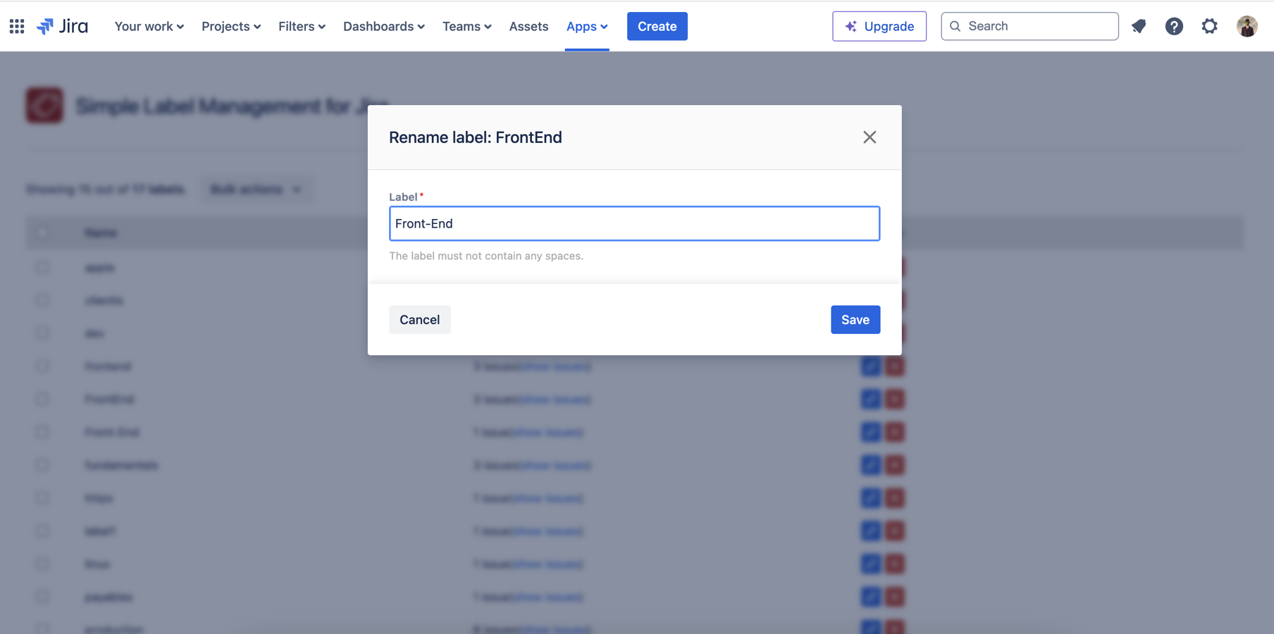The width and height of the screenshot is (1274, 634).
Task: Click the Jira logo
Action: (x=63, y=26)
